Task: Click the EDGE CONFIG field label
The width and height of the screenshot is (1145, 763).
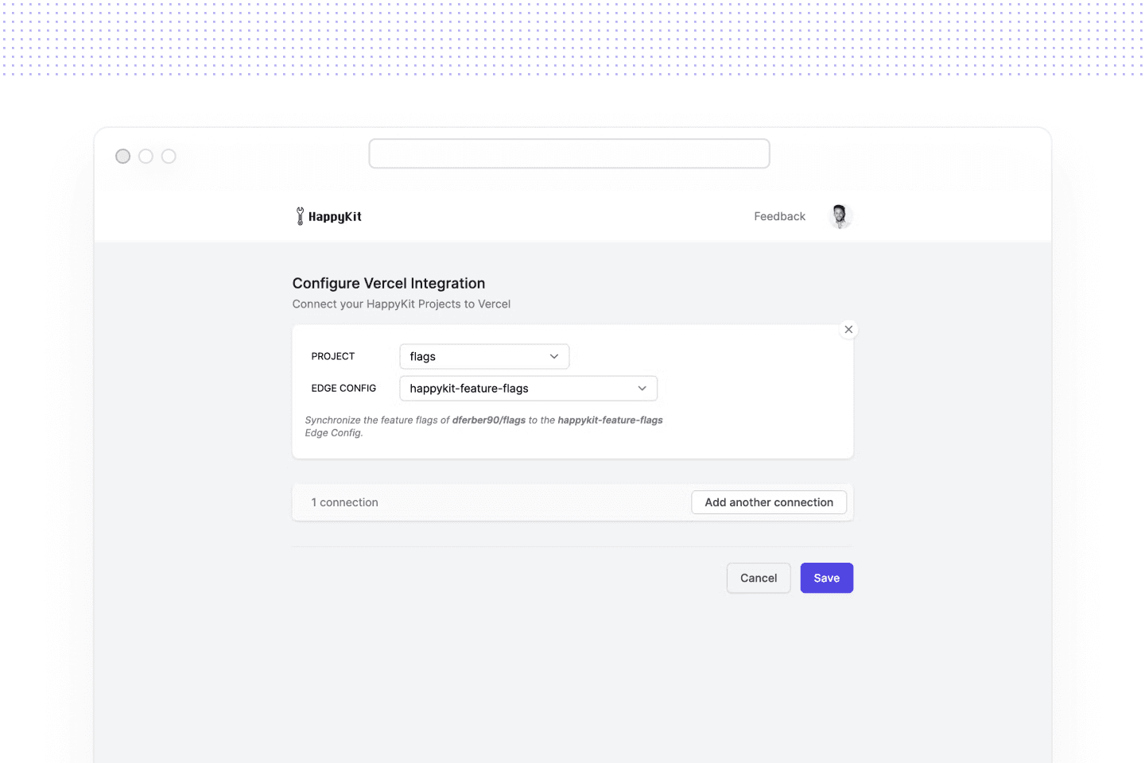Action: click(x=343, y=389)
